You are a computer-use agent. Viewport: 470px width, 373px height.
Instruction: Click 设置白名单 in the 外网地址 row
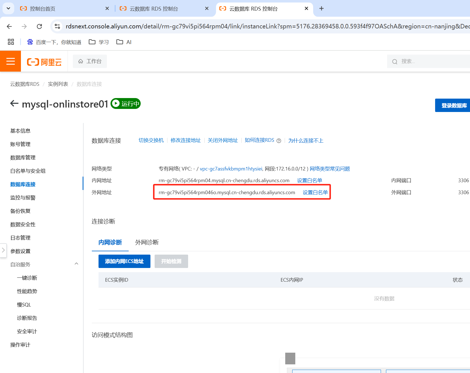tap(315, 192)
